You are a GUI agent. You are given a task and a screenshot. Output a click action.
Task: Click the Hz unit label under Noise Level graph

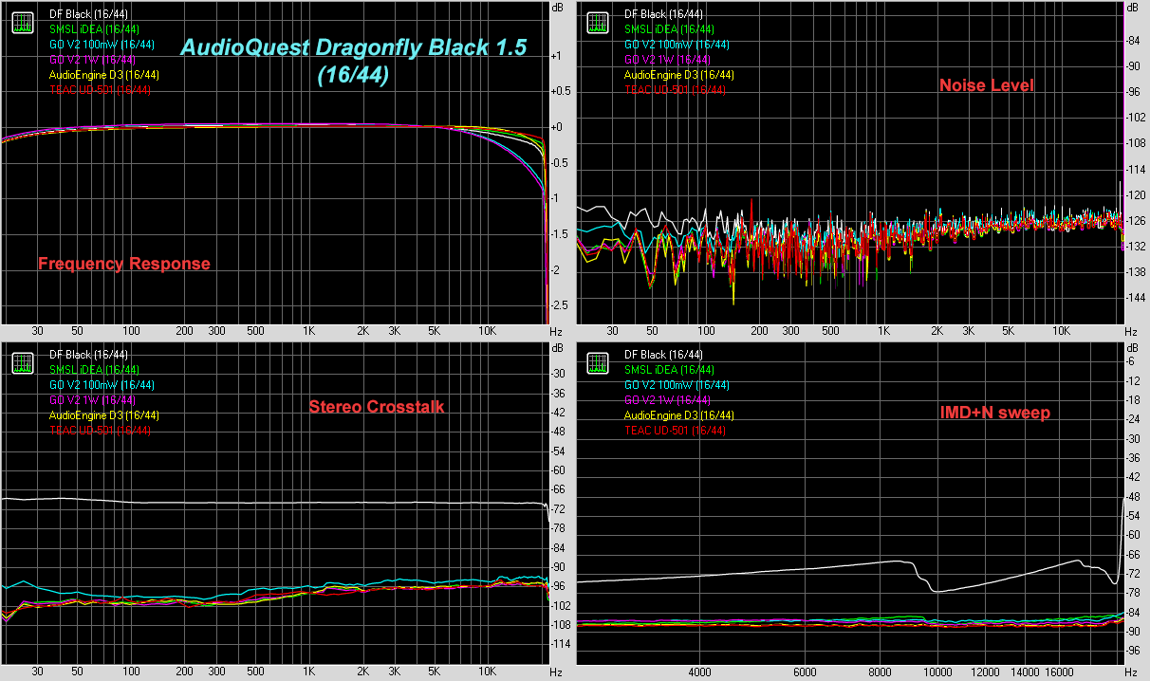pos(1131,332)
